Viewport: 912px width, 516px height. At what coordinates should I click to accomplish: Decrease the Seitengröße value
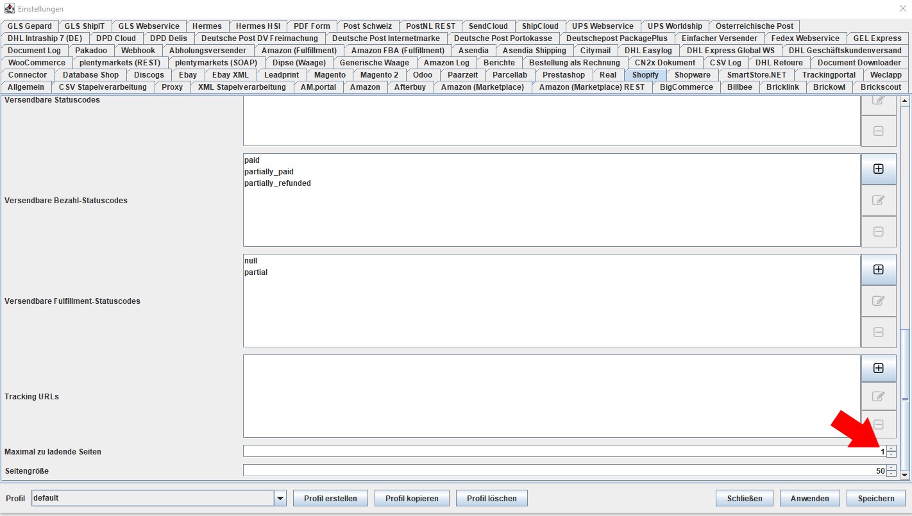click(891, 474)
